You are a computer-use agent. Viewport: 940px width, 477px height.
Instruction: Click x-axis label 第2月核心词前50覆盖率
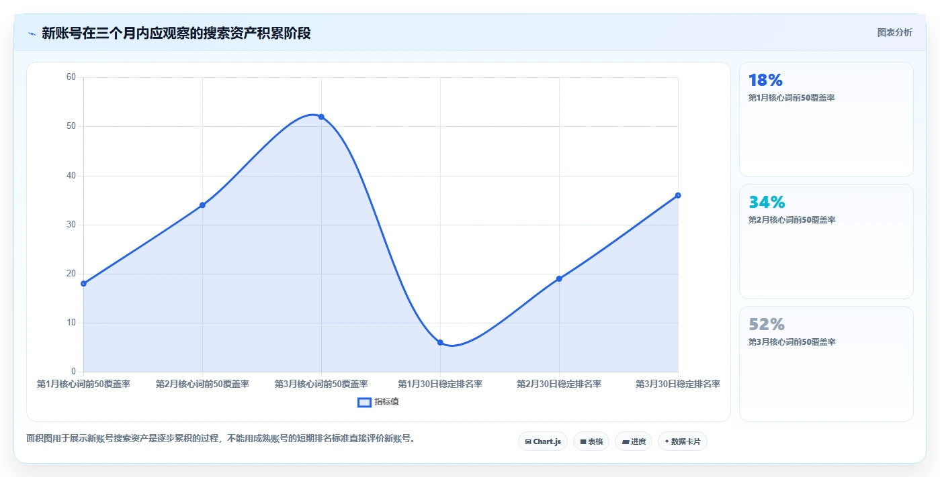point(202,384)
